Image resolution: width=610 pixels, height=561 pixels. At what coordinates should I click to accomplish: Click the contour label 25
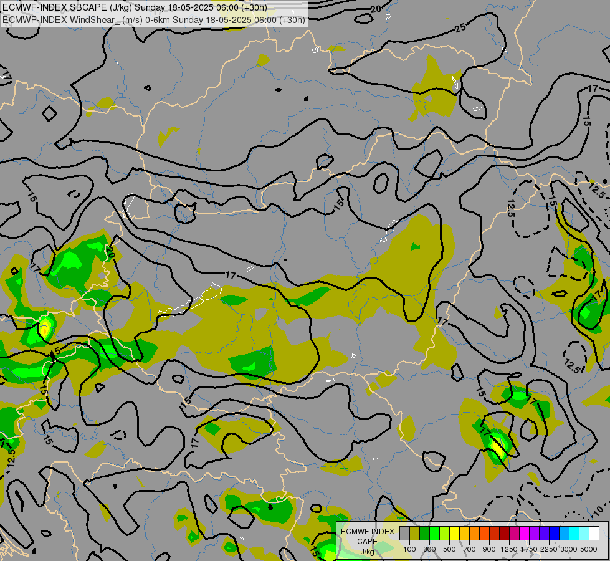pyautogui.click(x=460, y=27)
